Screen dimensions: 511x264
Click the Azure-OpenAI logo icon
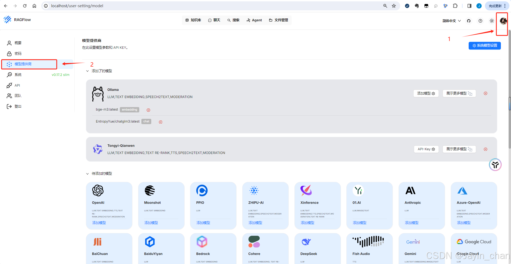tap(462, 190)
